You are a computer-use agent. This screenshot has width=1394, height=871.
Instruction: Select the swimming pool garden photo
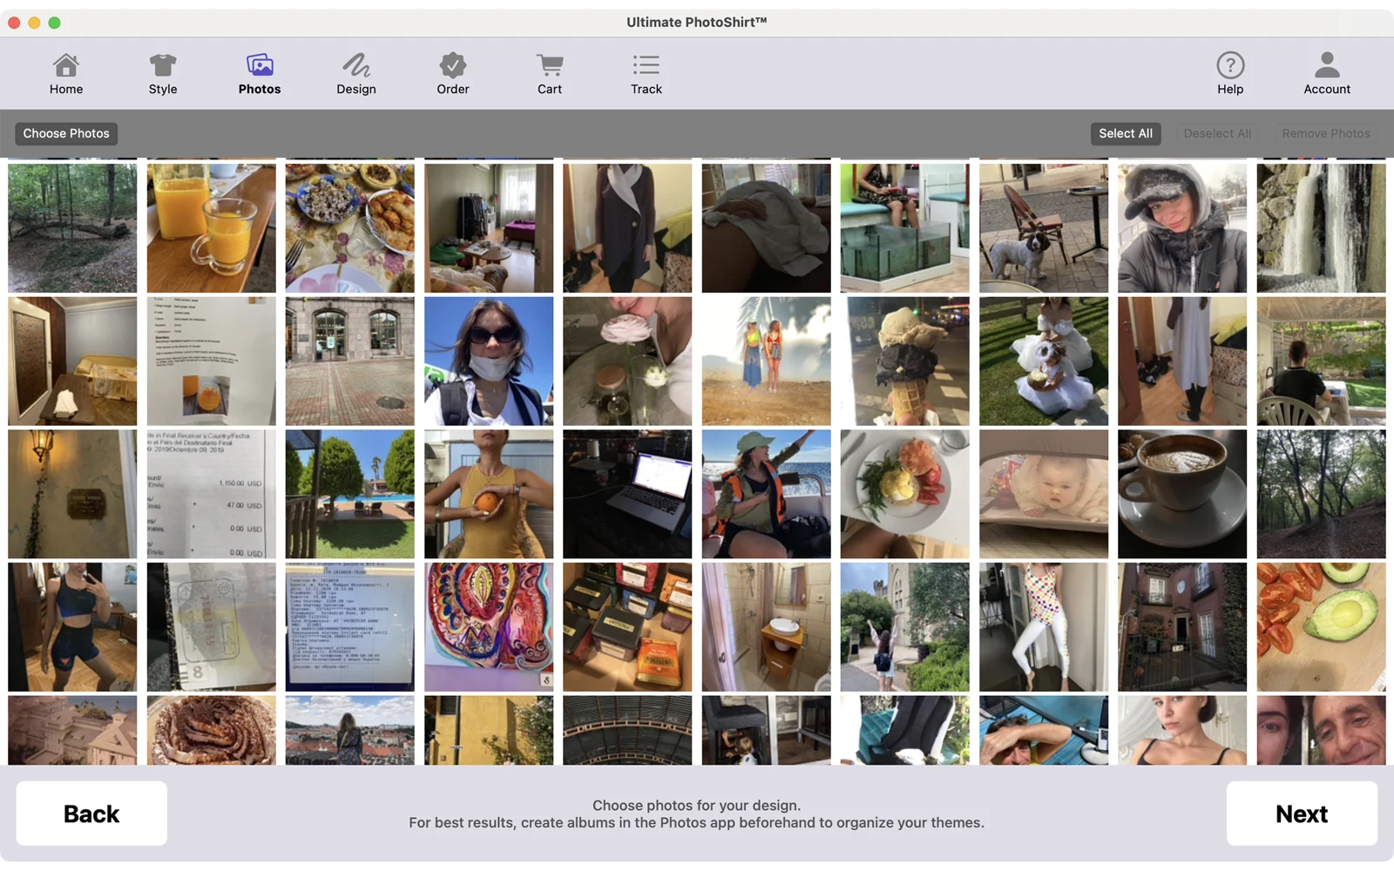349,494
